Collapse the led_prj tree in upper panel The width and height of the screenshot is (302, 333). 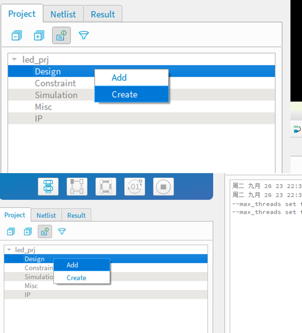[14, 60]
